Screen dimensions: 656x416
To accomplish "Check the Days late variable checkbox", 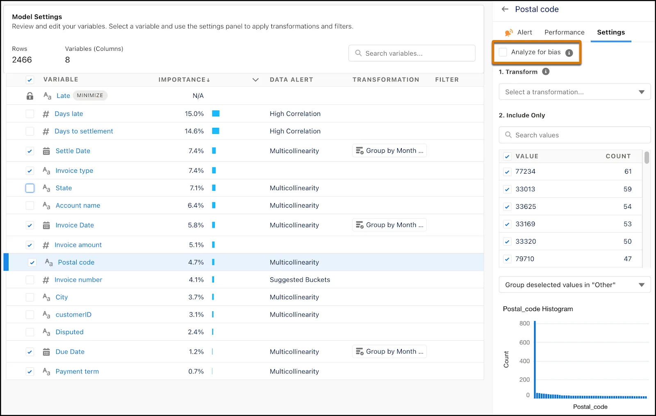I will (30, 114).
